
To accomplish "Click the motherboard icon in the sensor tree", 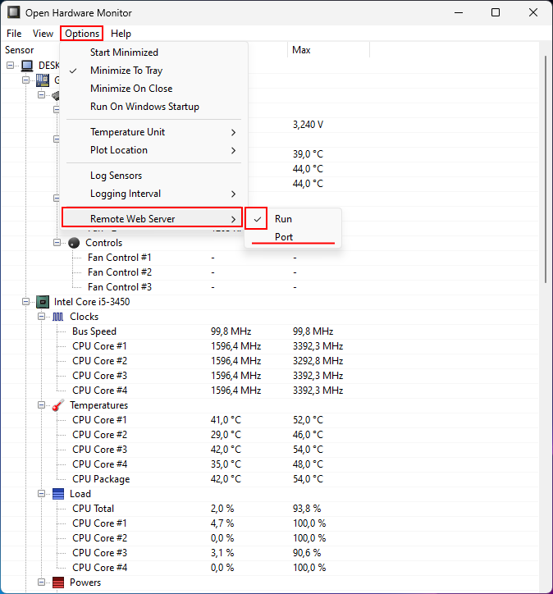I will tap(43, 80).
